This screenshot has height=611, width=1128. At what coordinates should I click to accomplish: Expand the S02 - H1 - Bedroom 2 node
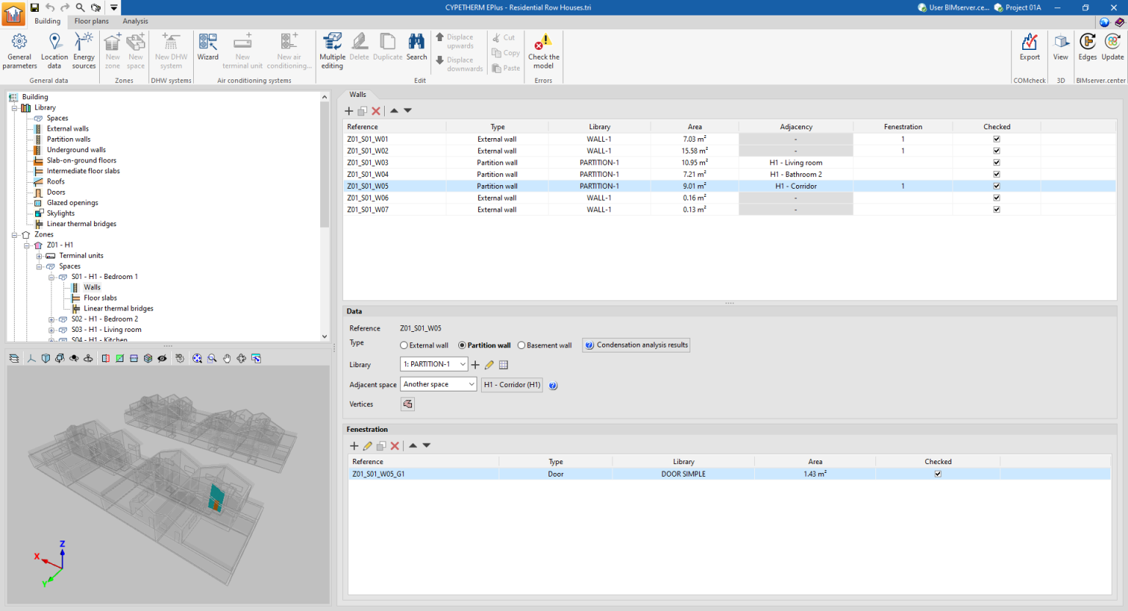pyautogui.click(x=51, y=319)
